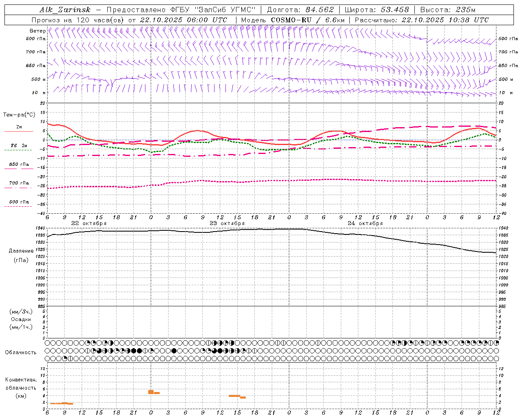Click the calculated timestamp 22.10.2025 10:38 UTC
Viewport: 520px width, 416px height.
tap(445, 20)
